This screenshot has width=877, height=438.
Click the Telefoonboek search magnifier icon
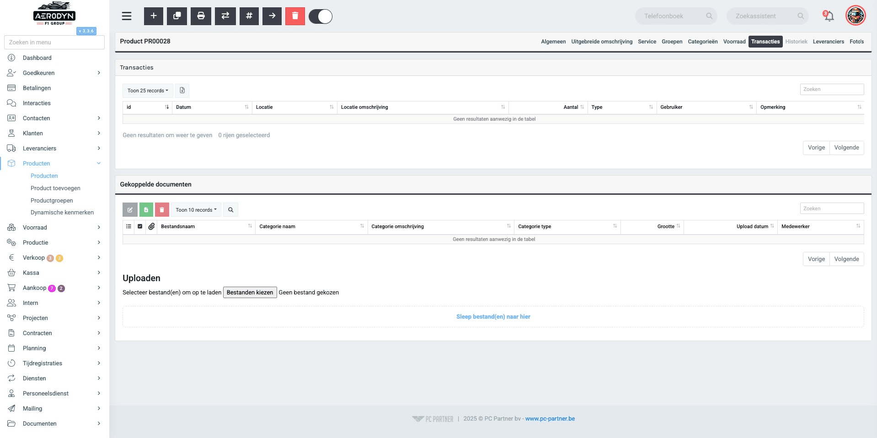point(709,16)
